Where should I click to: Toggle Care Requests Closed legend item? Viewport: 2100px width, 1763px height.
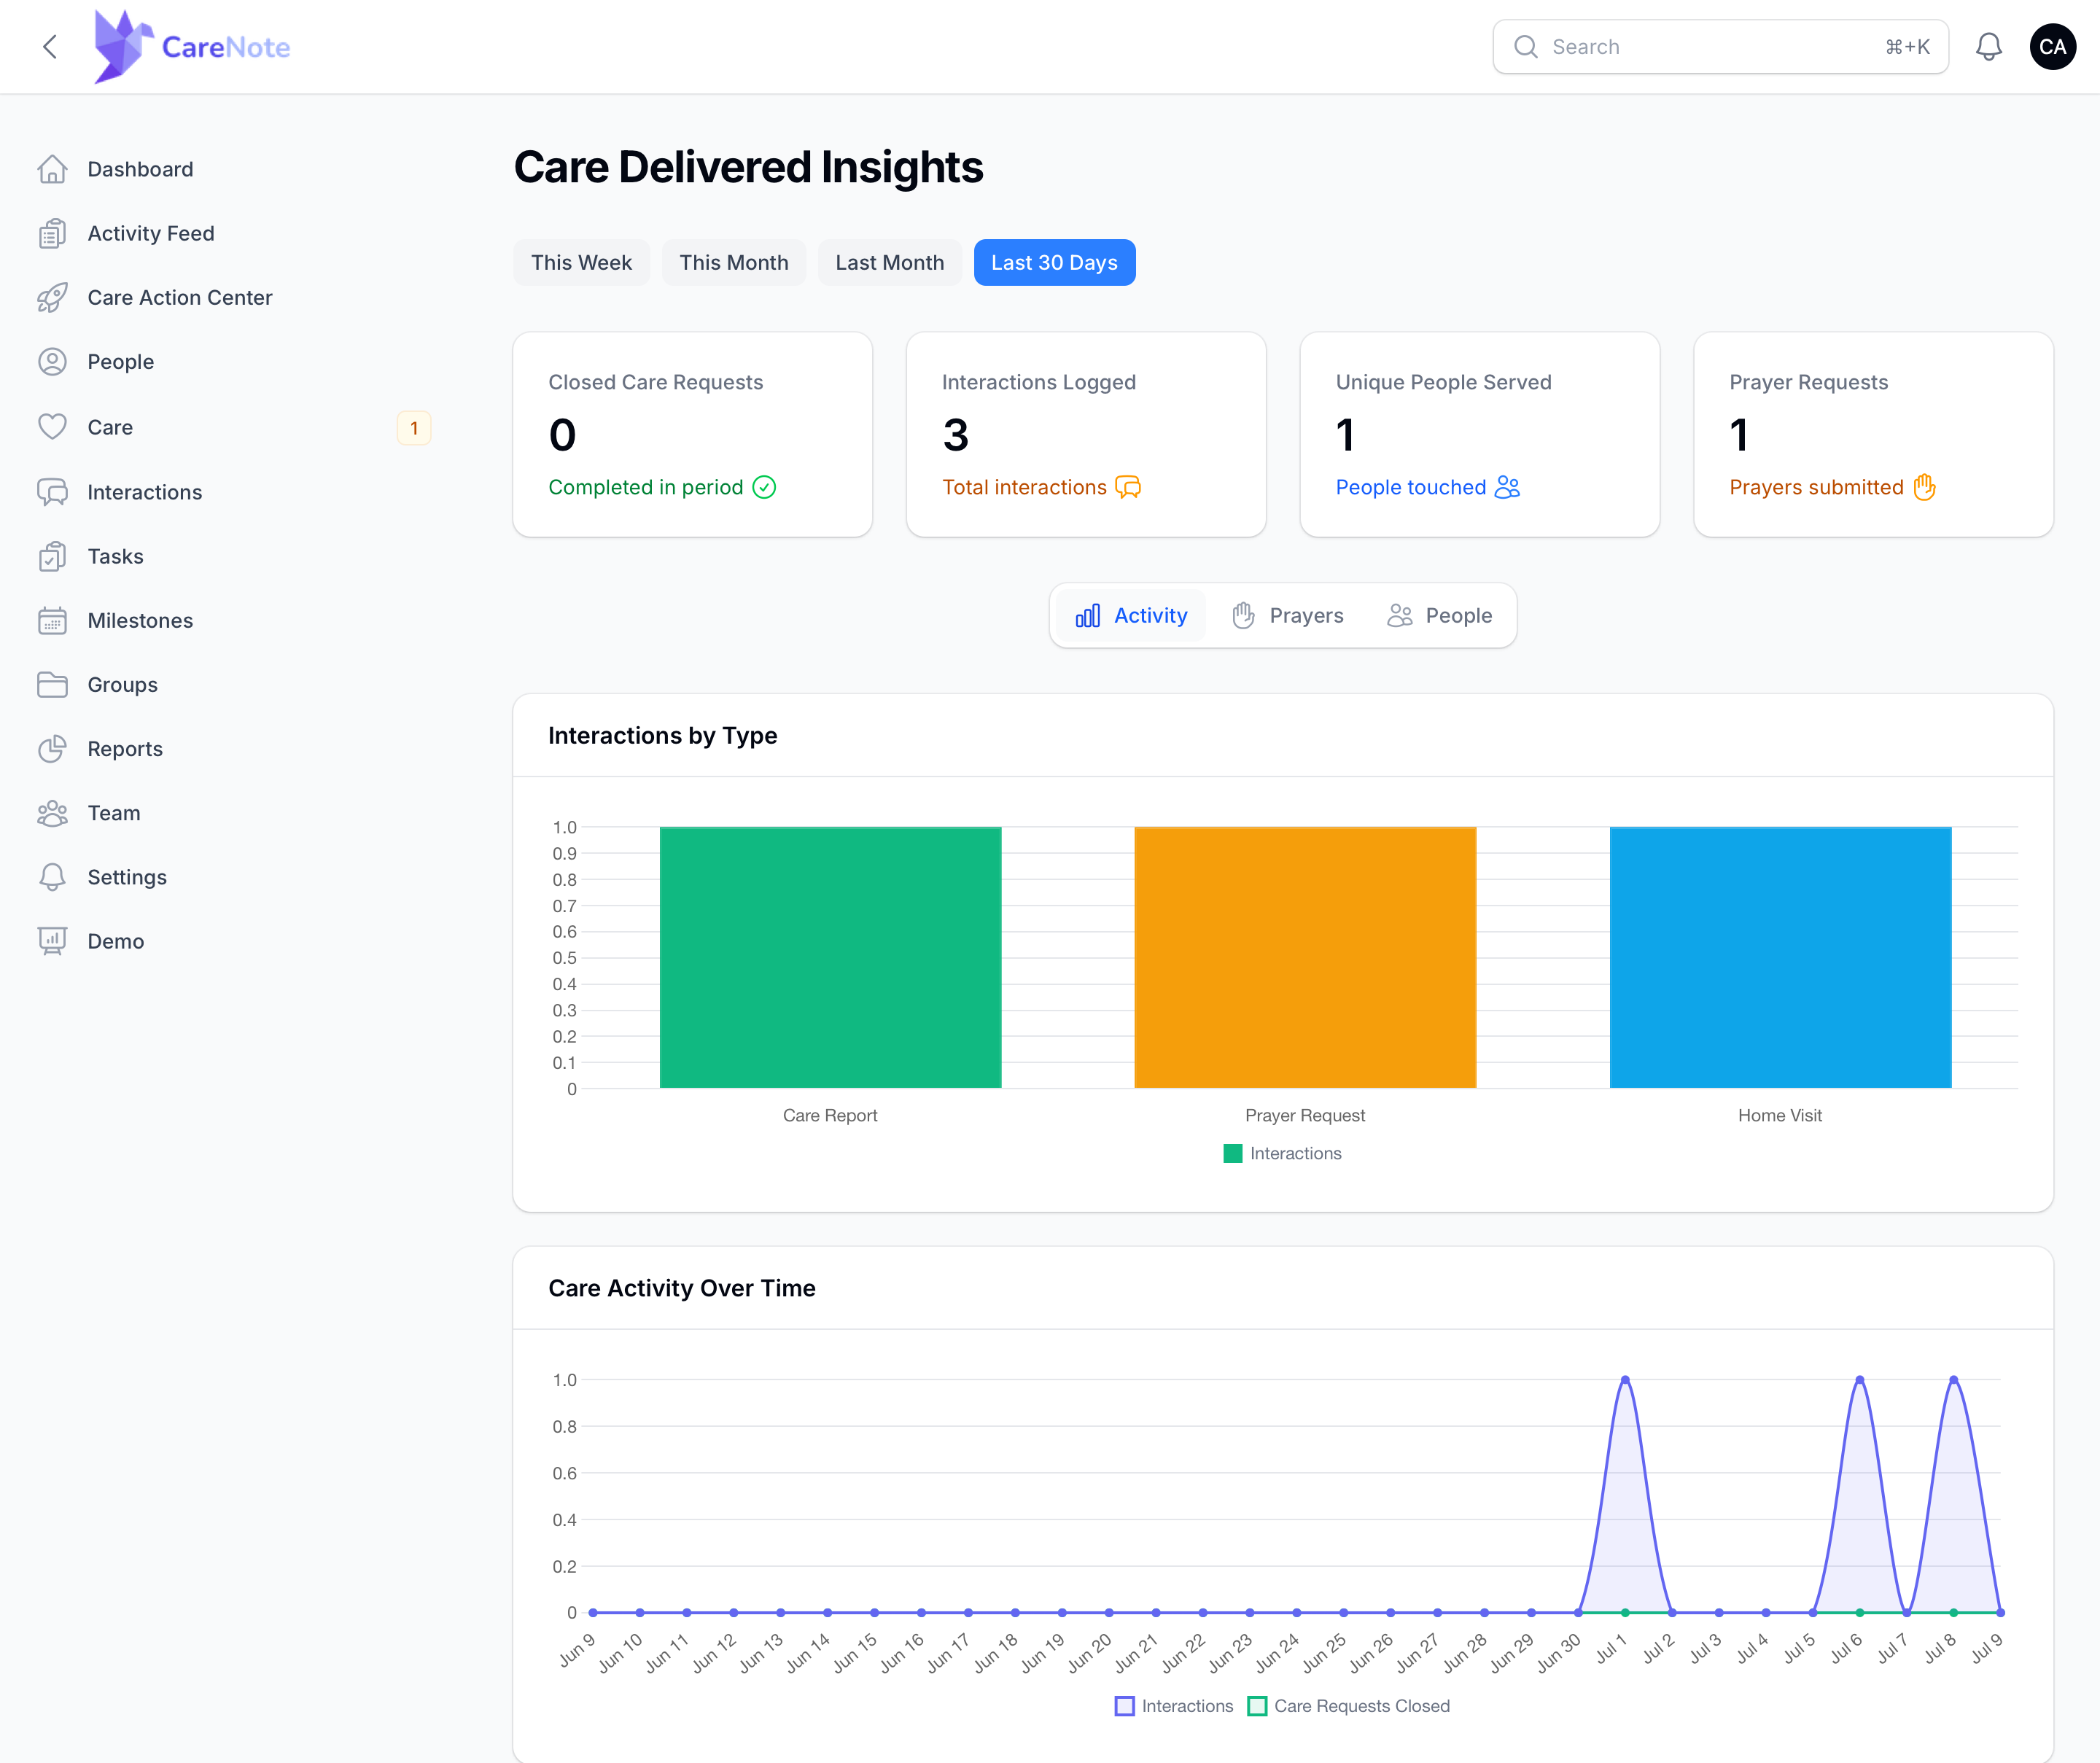click(x=1349, y=1706)
